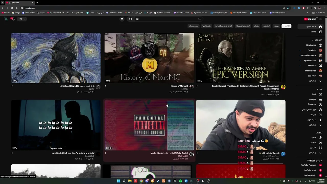Open YouTube notifications bell
The height and width of the screenshot is (184, 327).
[12, 19]
